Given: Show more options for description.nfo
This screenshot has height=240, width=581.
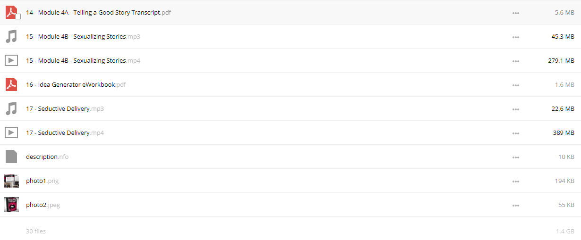Looking at the screenshot, I should [x=516, y=157].
